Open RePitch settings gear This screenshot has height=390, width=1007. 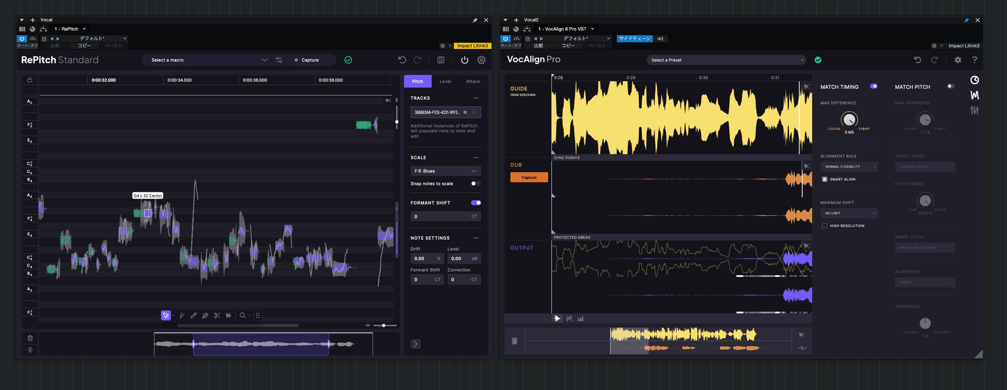click(x=481, y=60)
